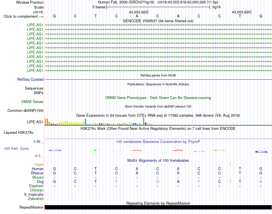Click the hg19 label beside scale bar

pyautogui.click(x=216, y=7)
